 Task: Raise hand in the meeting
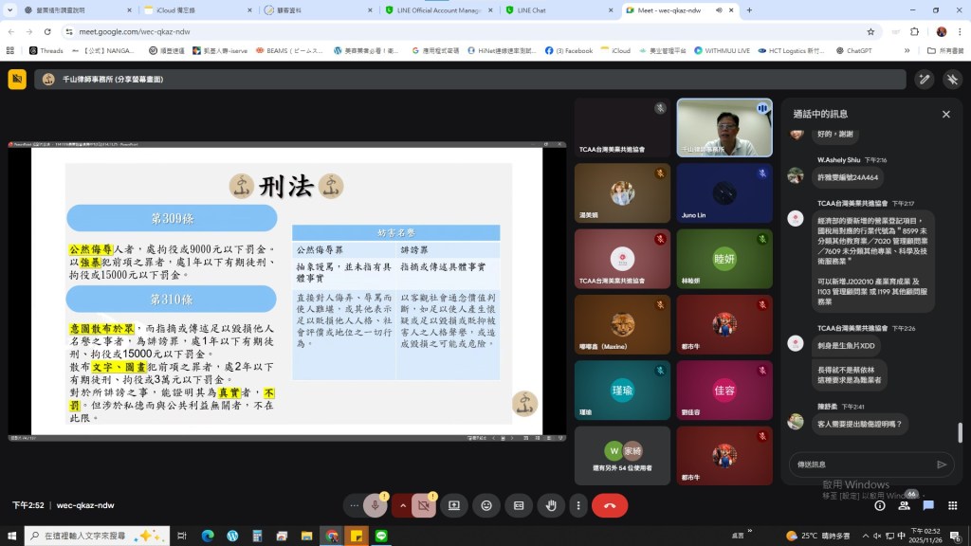click(550, 505)
